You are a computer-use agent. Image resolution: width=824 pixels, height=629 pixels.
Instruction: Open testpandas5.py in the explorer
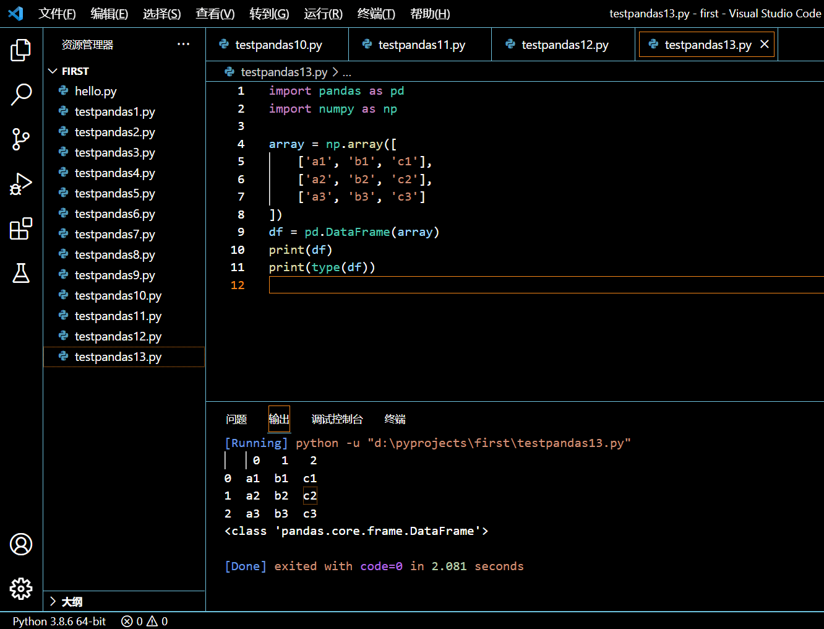(124, 193)
